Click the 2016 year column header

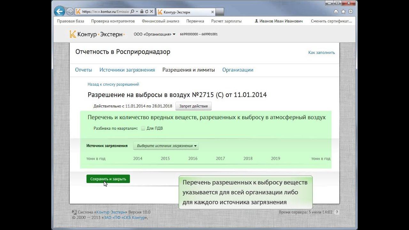pyautogui.click(x=193, y=158)
